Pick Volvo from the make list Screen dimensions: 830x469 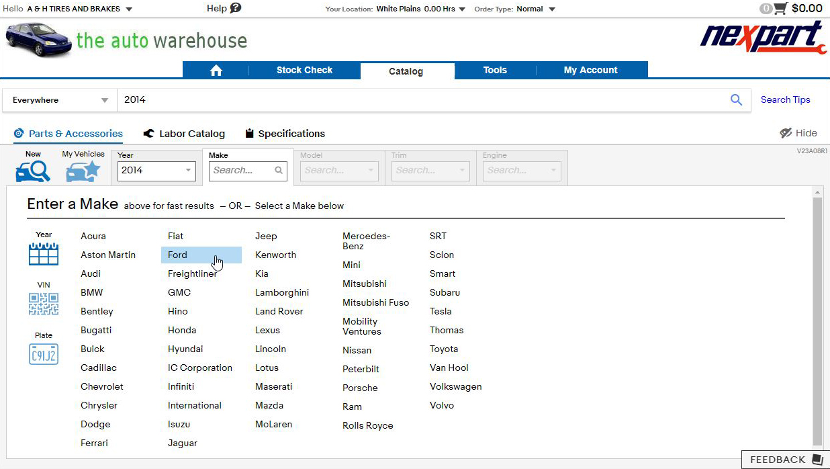point(442,405)
